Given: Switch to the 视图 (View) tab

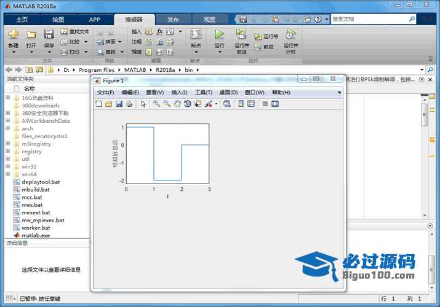Looking at the screenshot, I should 210,20.
